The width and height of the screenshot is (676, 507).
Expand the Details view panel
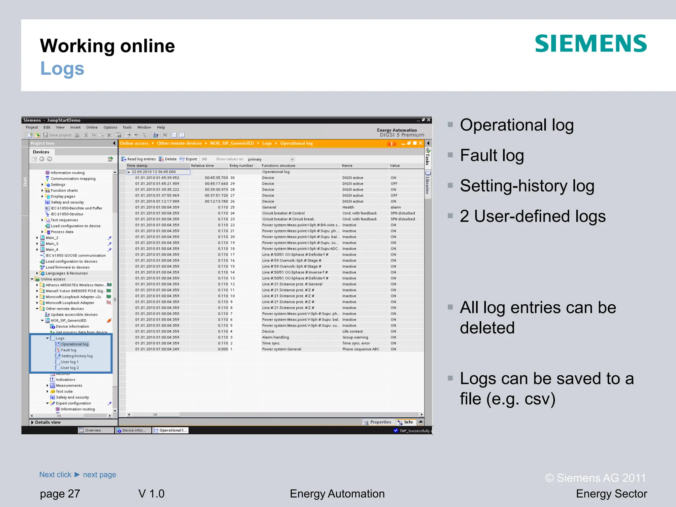coord(32,422)
